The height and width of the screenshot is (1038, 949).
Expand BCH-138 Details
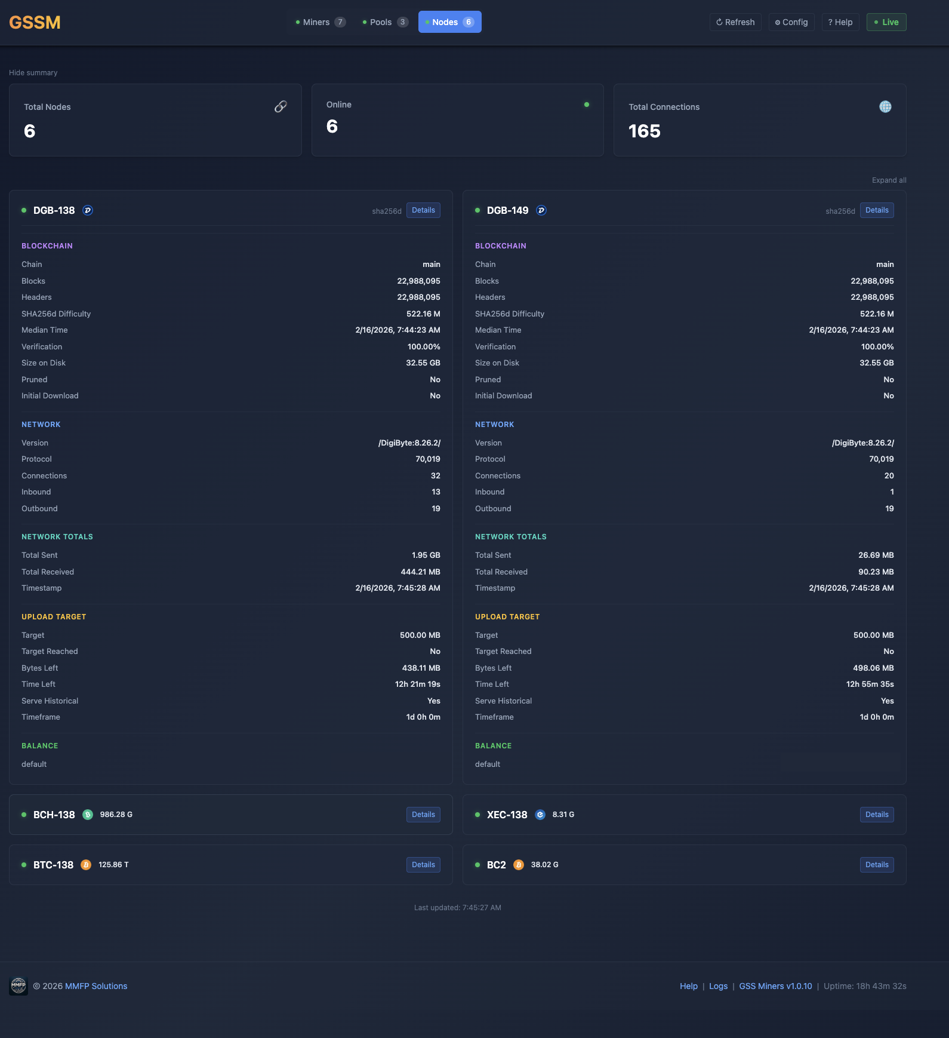tap(423, 815)
